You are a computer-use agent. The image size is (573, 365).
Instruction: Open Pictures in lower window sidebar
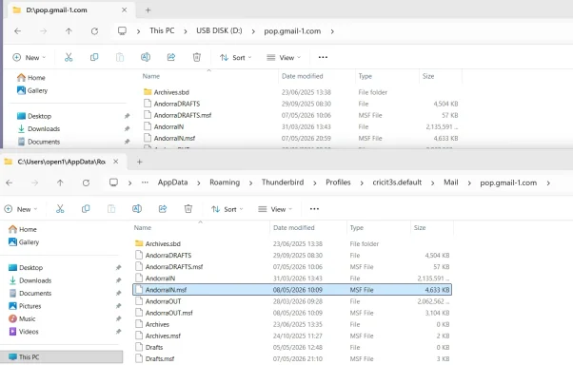(x=25, y=306)
